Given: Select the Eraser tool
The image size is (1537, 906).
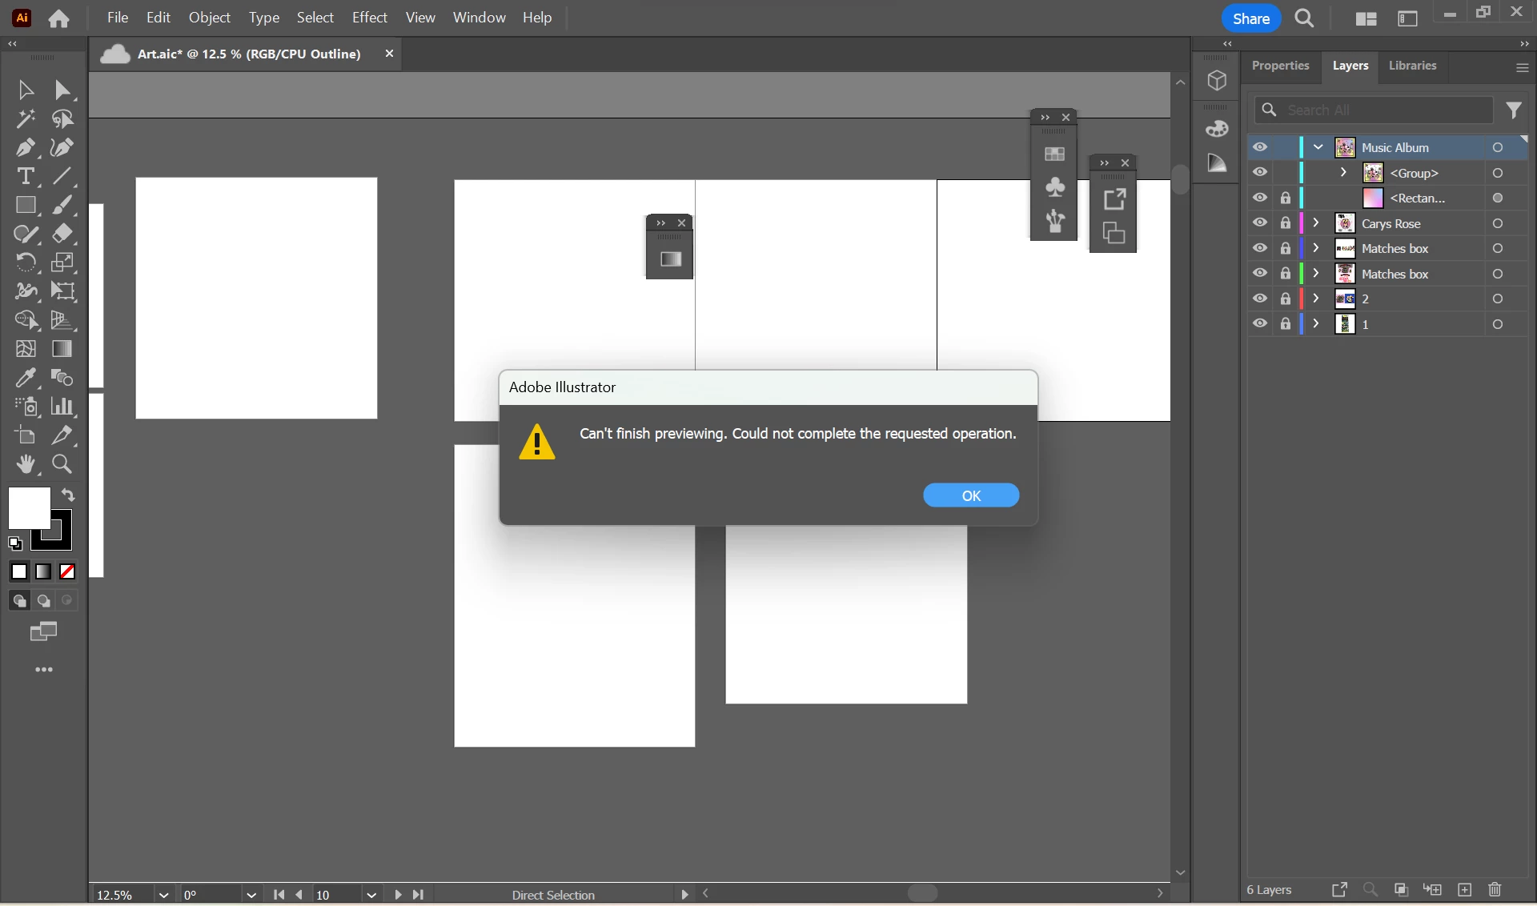Looking at the screenshot, I should pyautogui.click(x=62, y=234).
